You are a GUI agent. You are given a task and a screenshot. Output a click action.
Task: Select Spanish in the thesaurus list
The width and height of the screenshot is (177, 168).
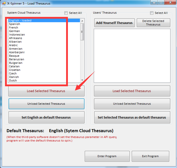point(15,24)
